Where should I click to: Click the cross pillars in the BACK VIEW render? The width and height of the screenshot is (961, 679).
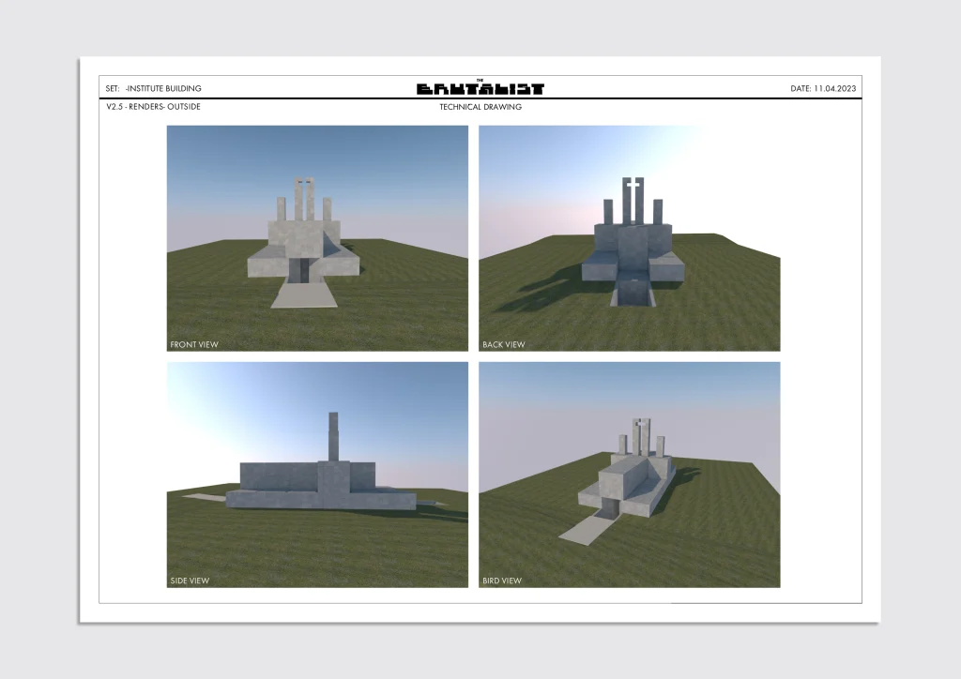point(634,192)
